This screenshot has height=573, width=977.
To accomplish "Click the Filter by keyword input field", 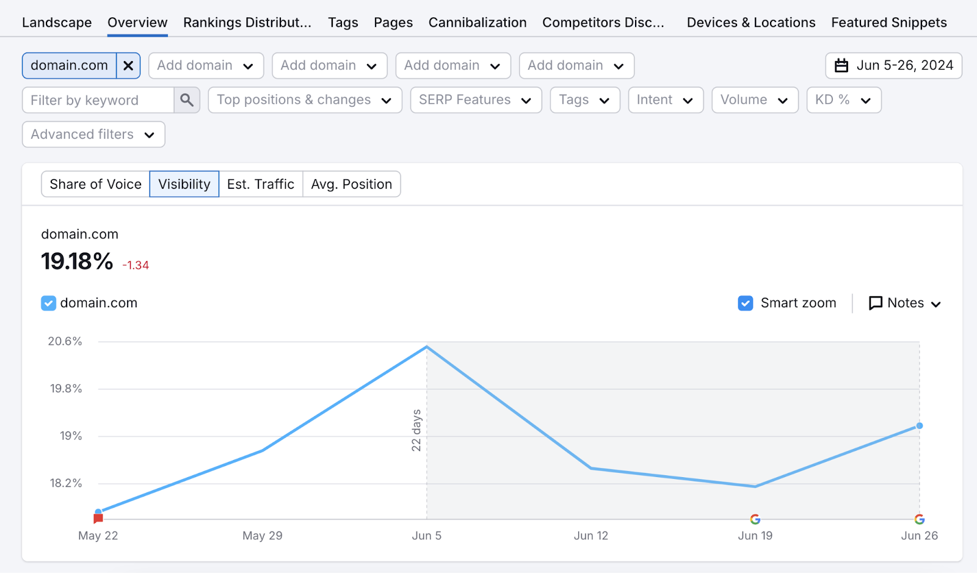I will (98, 100).
